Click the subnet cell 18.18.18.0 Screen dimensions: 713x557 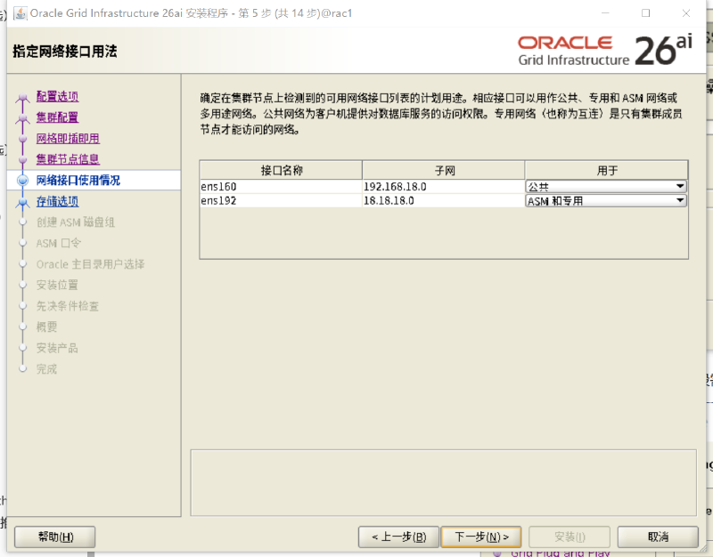443,201
